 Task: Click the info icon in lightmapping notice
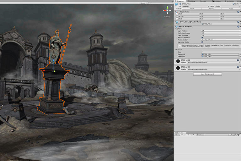coord(180,46)
